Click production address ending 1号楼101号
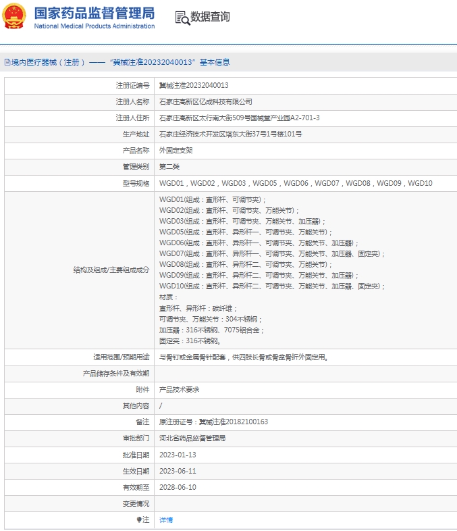Image resolution: width=457 pixels, height=531 pixels. click(231, 134)
